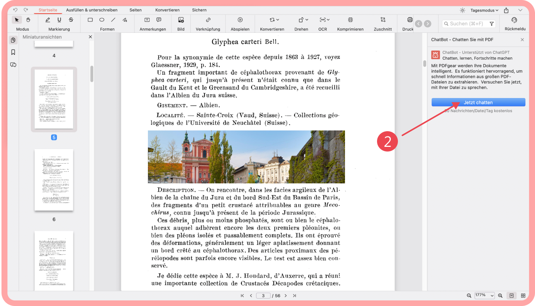Toggle the bookmarks sidebar panel
Screen dimensions: 535x306
click(x=13, y=52)
